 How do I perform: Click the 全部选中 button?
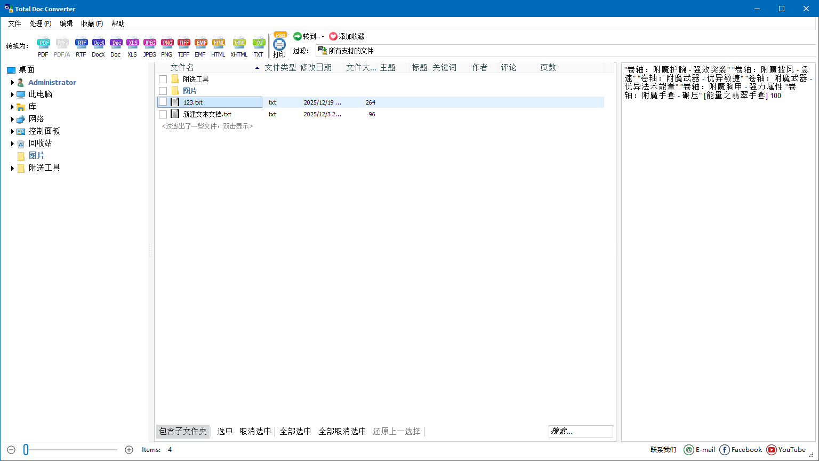point(295,431)
